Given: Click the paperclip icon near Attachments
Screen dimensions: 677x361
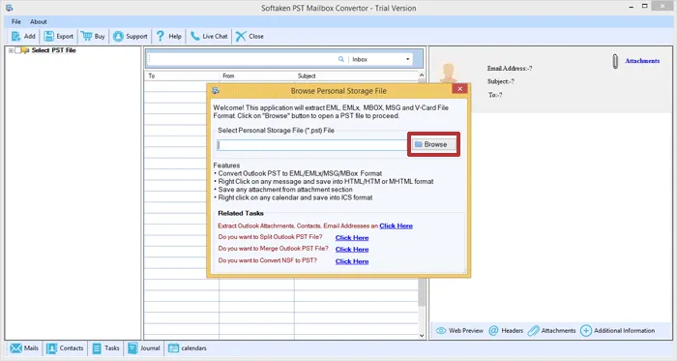Looking at the screenshot, I should [x=615, y=61].
